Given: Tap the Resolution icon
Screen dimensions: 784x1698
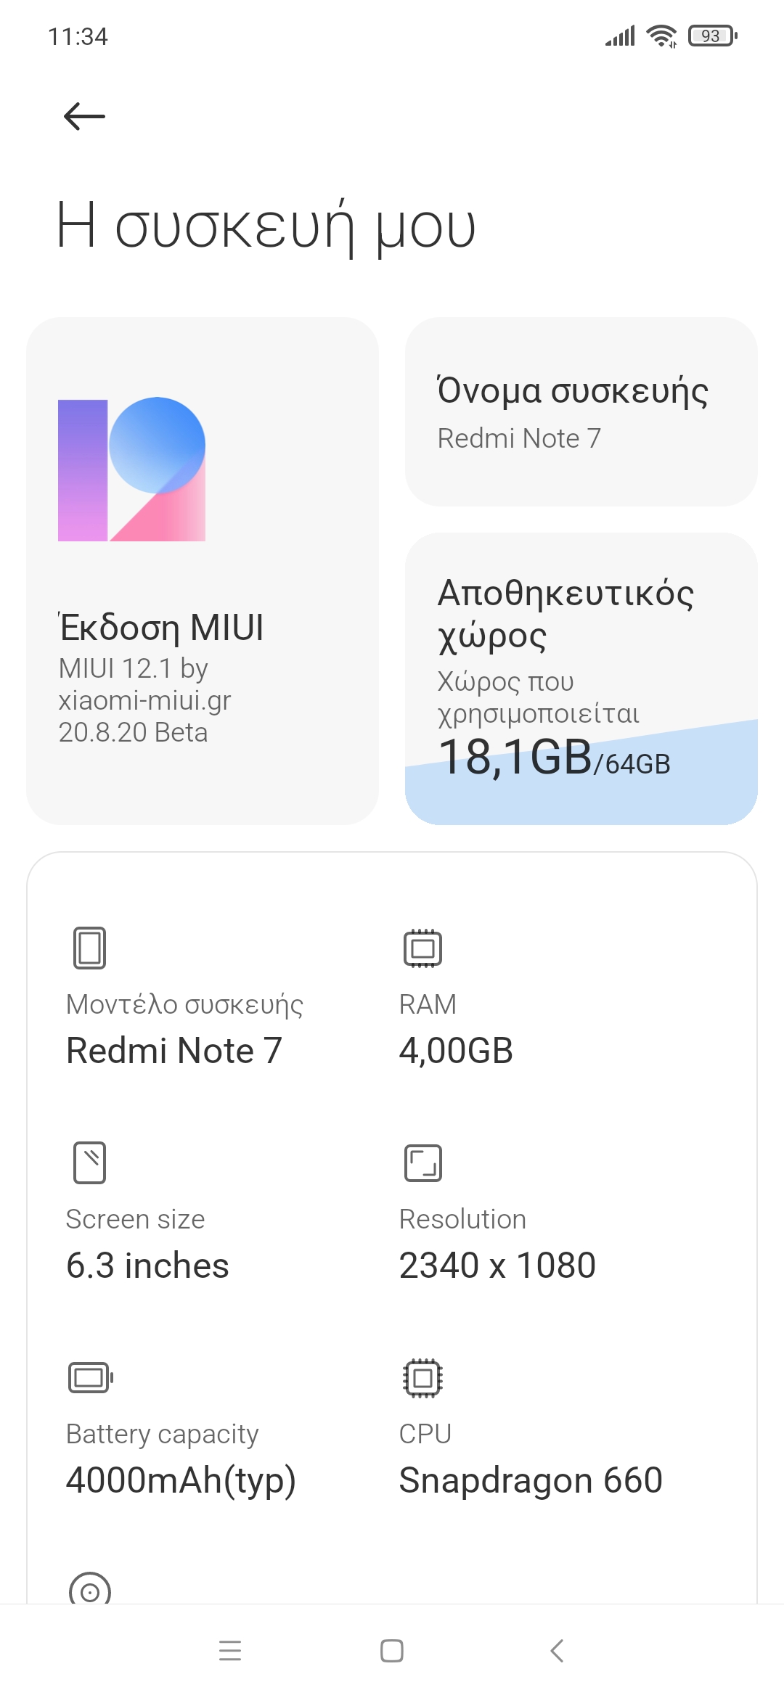Looking at the screenshot, I should tap(422, 1162).
